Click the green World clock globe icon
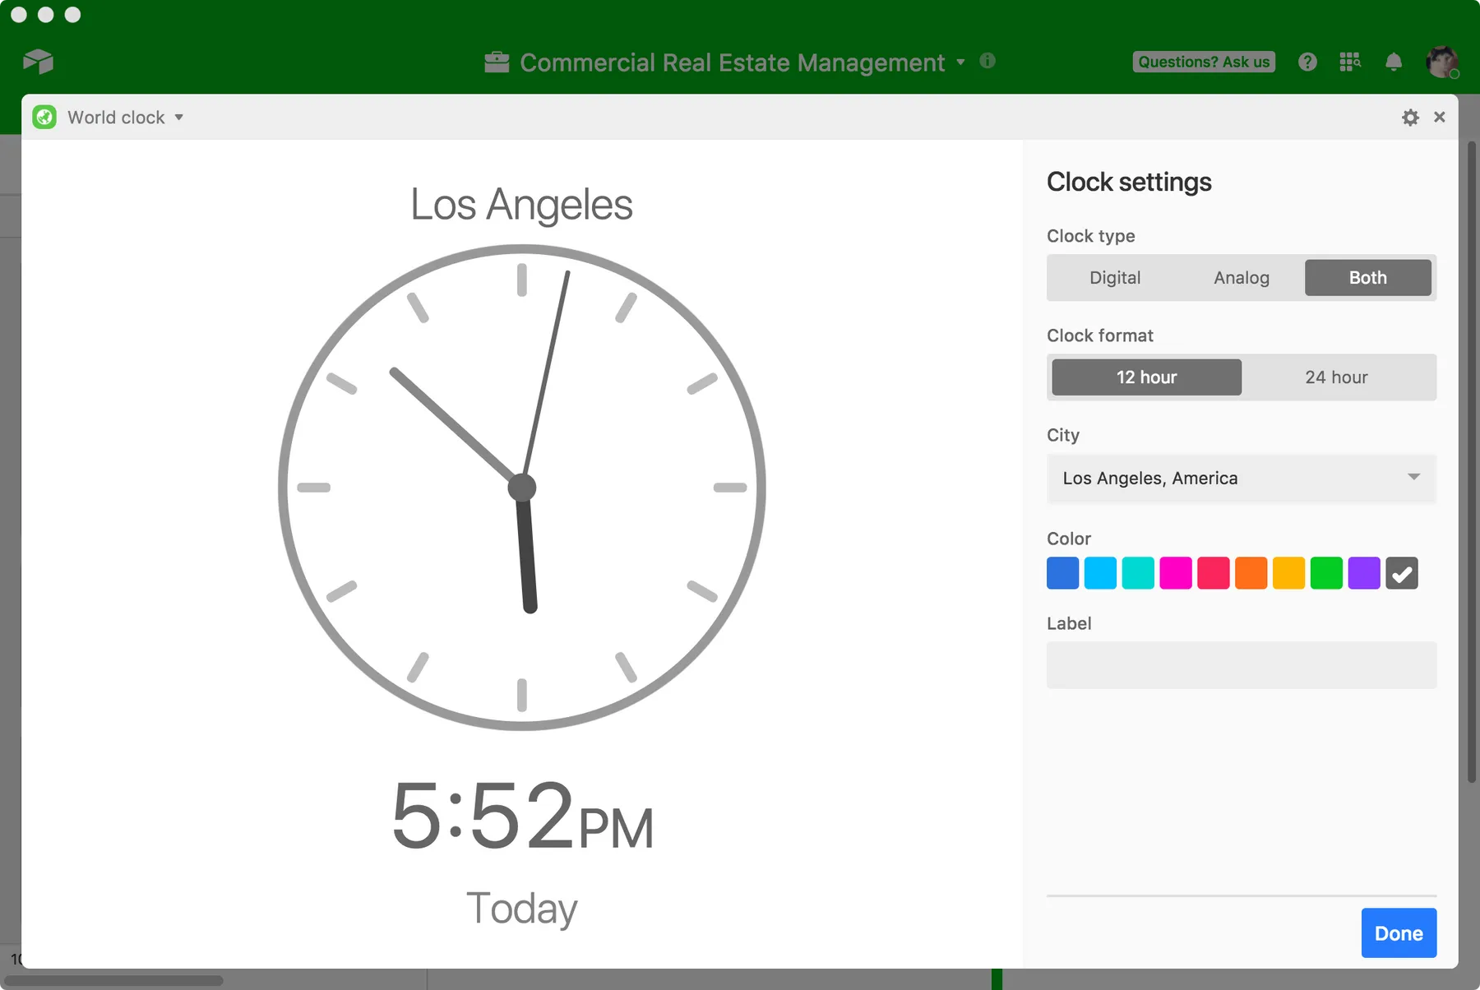This screenshot has height=990, width=1480. [44, 118]
